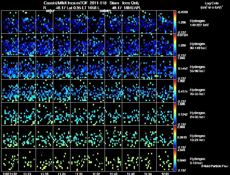Image resolution: width=230 pixels, height=175 pixels.
Task: Open the 11:25 panel in 5-13 keV row
Action: click(x=62, y=160)
